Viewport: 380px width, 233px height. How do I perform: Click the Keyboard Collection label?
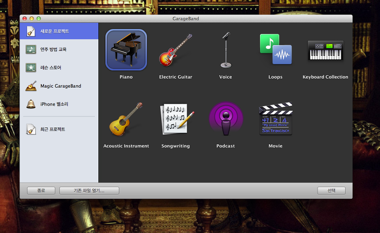(x=325, y=77)
